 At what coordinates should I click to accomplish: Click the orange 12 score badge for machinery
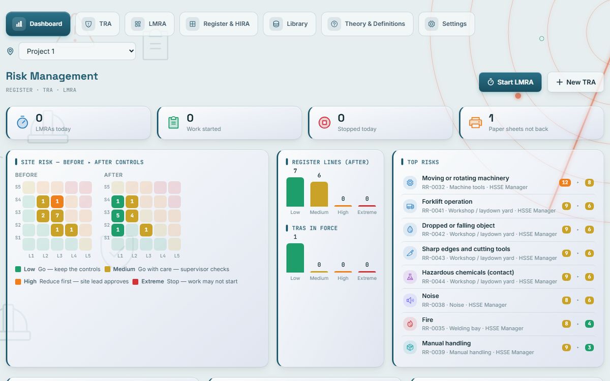coord(565,182)
